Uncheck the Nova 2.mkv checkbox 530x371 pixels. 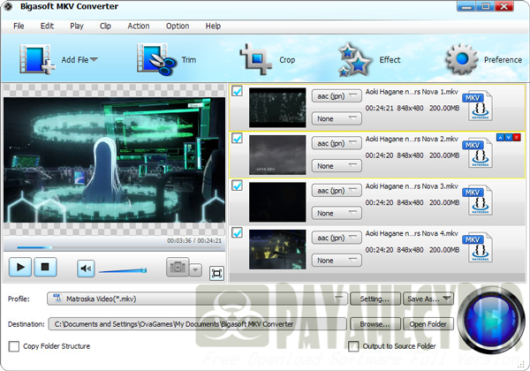coord(238,138)
